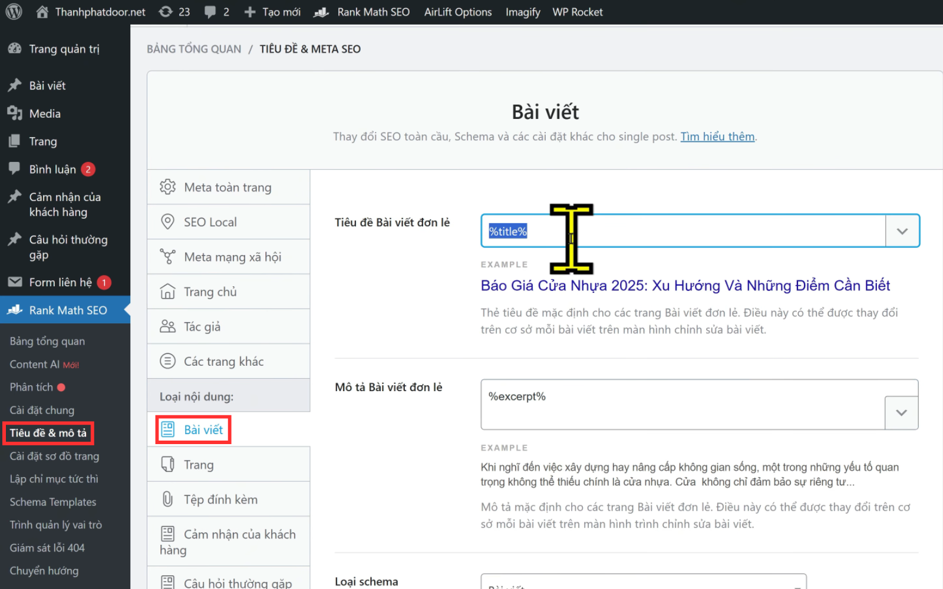Image resolution: width=943 pixels, height=589 pixels.
Task: Open Bảng tổng quan submenu item
Action: coord(47,341)
